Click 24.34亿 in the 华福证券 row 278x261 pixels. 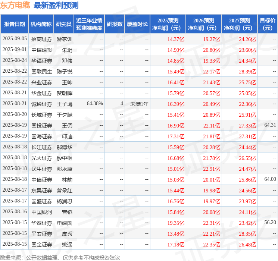click(x=247, y=61)
